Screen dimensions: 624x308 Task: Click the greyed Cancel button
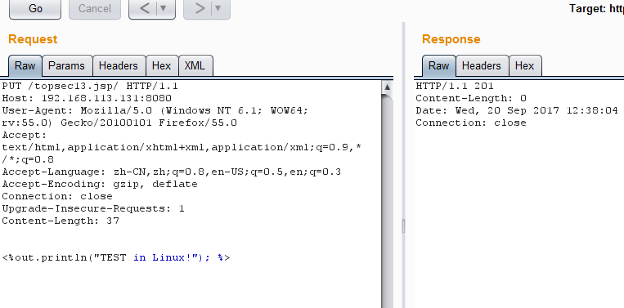point(95,9)
